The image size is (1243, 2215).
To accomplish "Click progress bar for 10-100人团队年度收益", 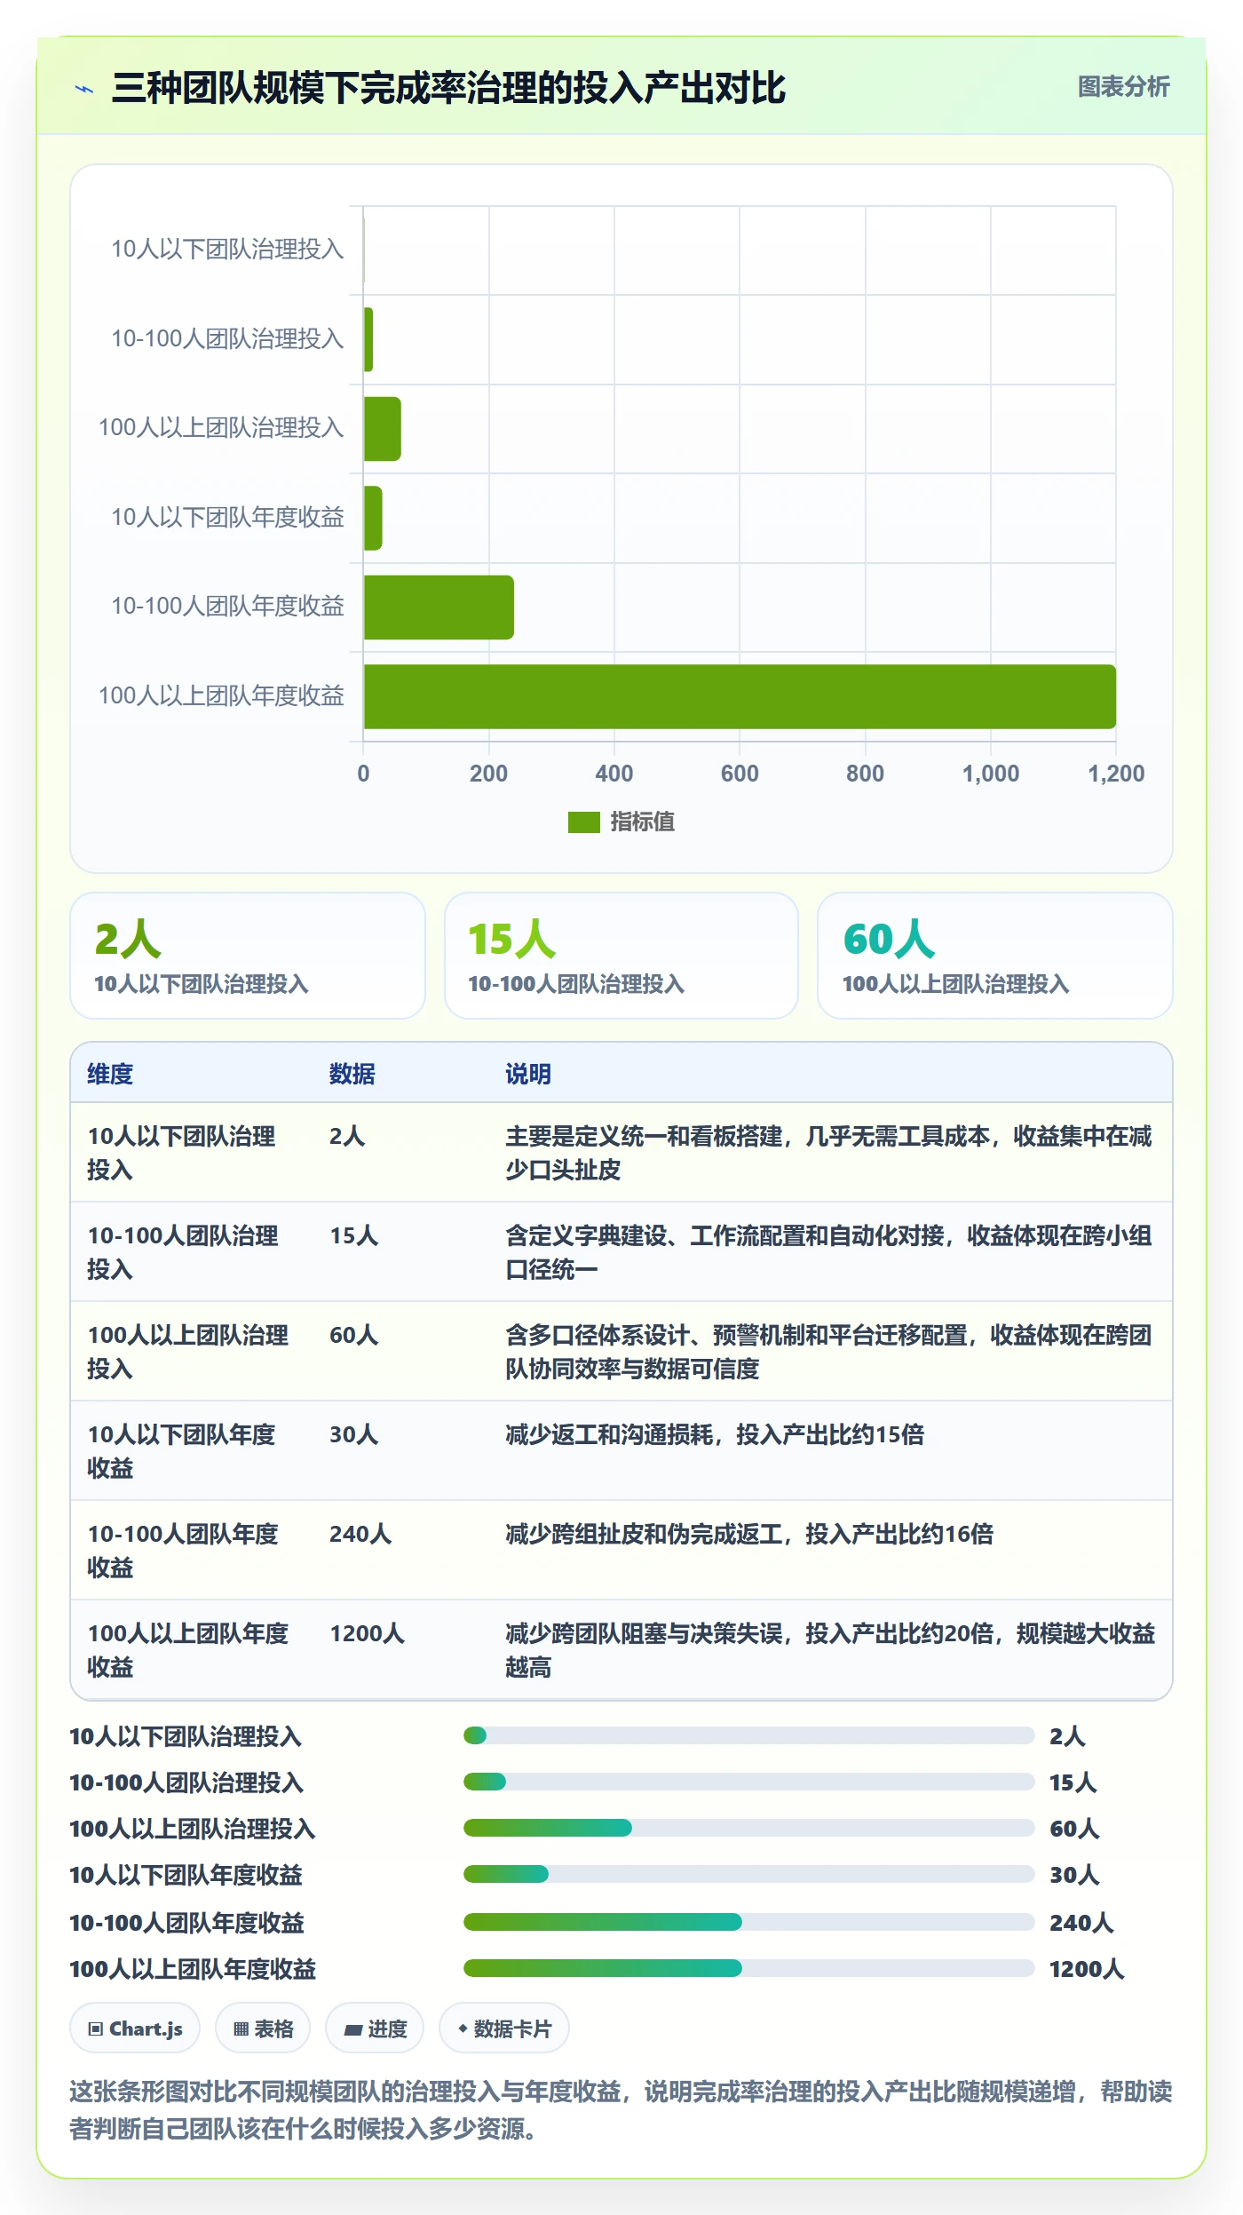I will point(748,1922).
